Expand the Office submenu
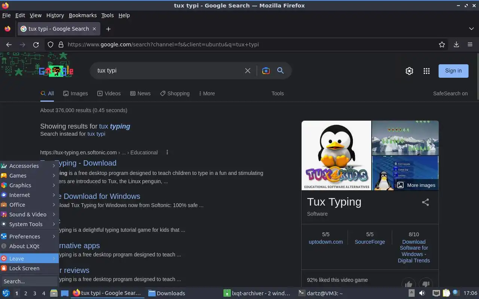 tap(29, 204)
